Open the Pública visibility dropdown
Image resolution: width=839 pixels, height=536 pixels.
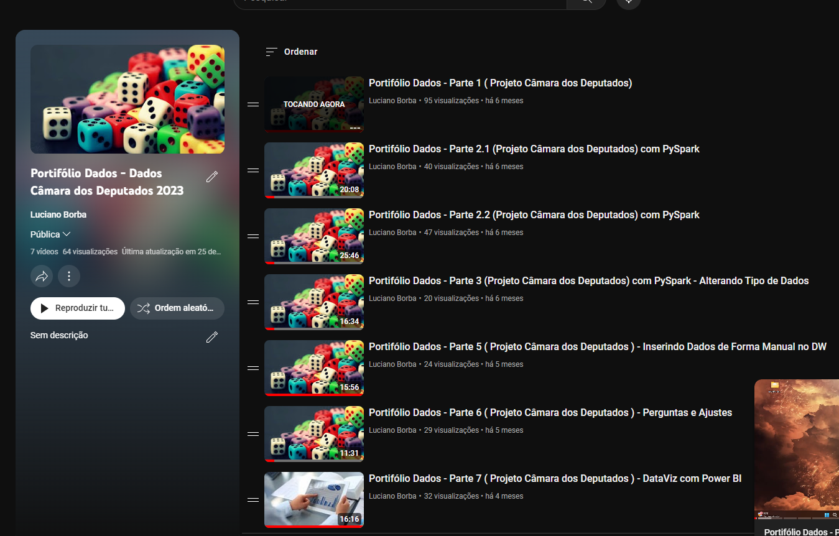click(x=50, y=234)
